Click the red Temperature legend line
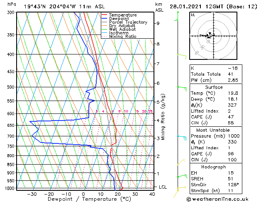Screen dimensions: 261x202 [104, 15]
